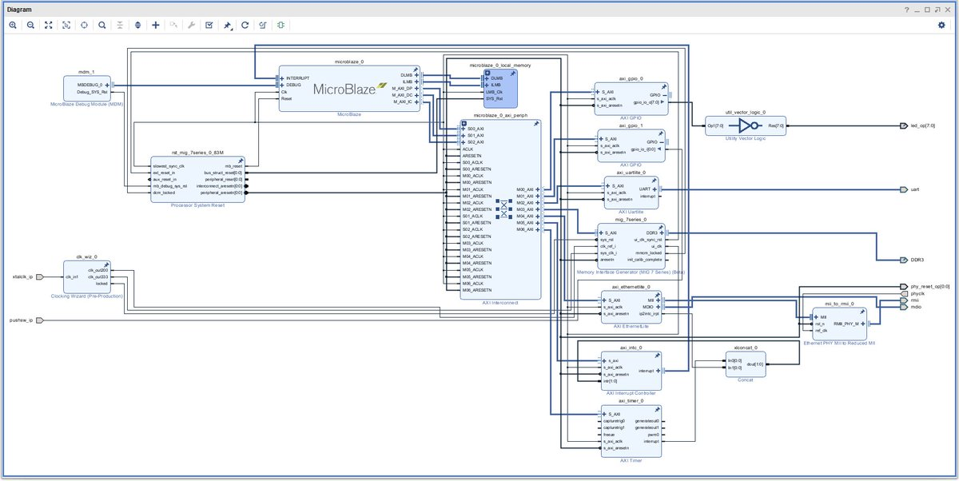Select the Diagram panel title tab
Screen dimensions: 959x481
point(19,9)
